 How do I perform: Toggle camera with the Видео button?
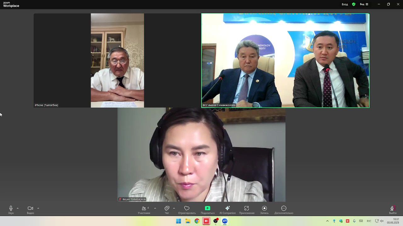(30, 210)
